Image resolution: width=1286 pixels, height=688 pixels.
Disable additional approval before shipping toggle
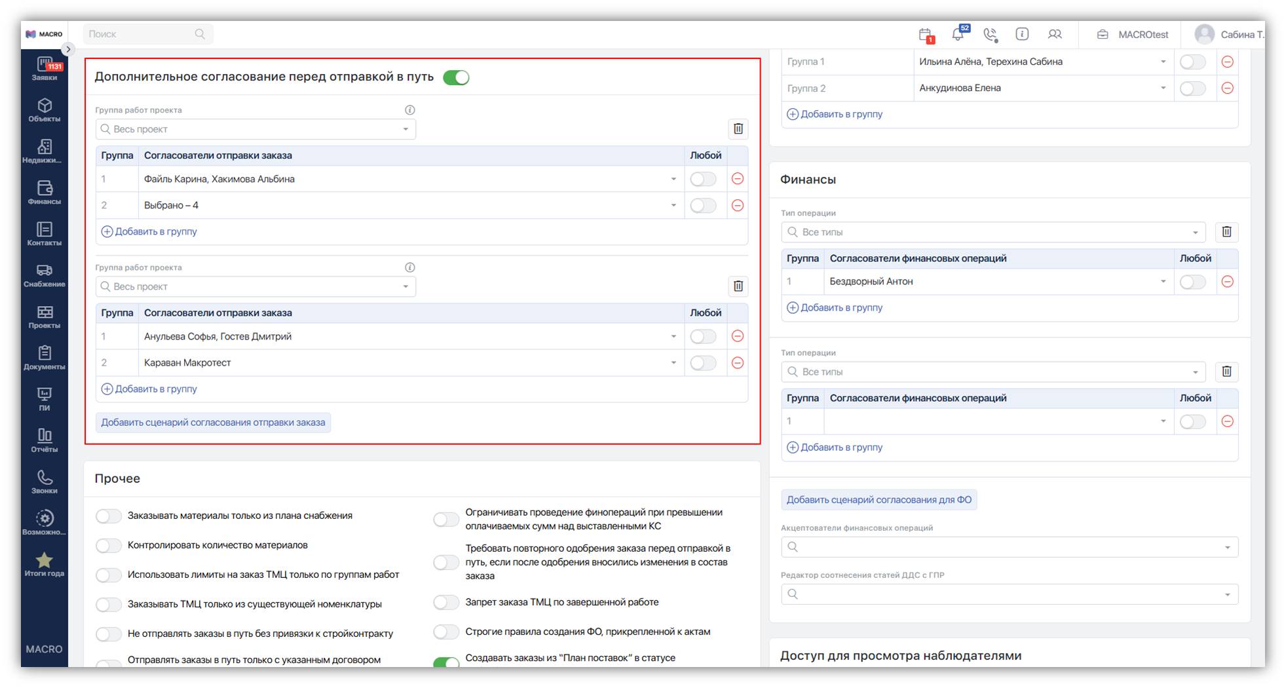tap(456, 77)
